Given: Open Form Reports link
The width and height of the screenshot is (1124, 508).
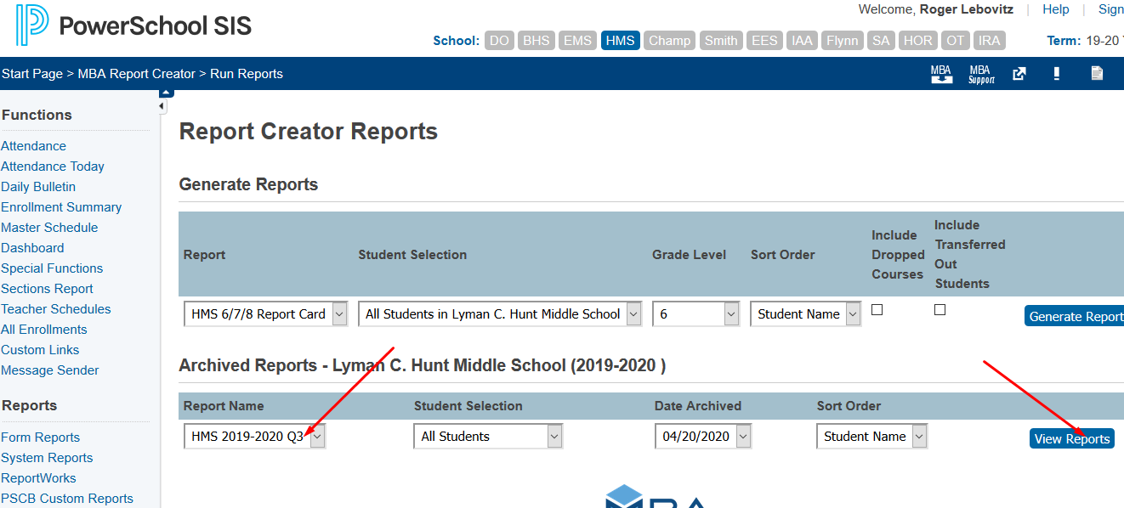Looking at the screenshot, I should [x=41, y=437].
